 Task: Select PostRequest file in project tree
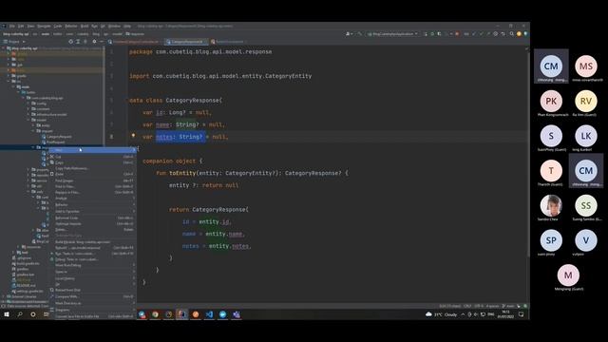click(x=53, y=142)
